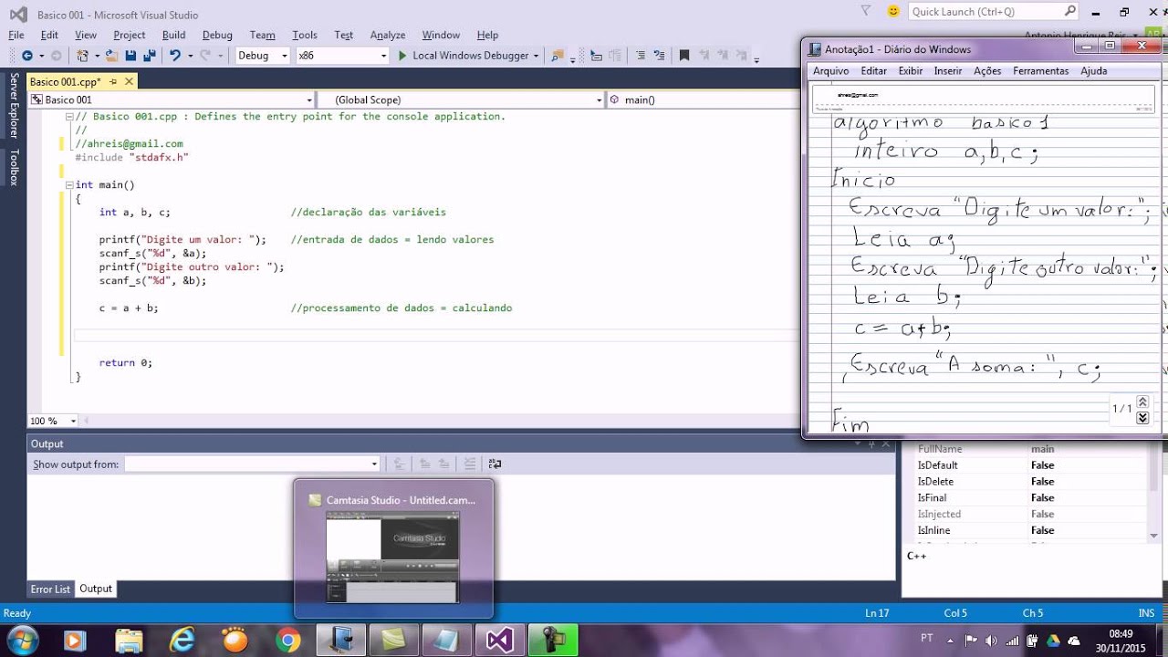Toggle a bookmark using the bookmark icon

pyautogui.click(x=684, y=56)
